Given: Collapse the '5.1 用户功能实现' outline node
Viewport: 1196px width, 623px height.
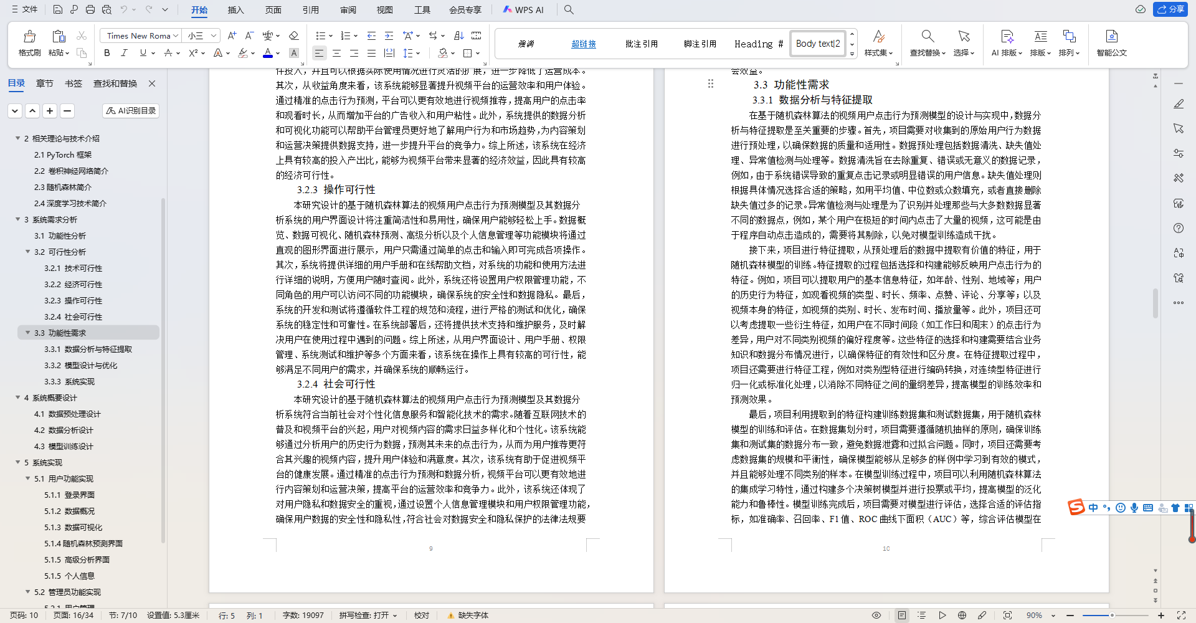Looking at the screenshot, I should click(x=28, y=478).
